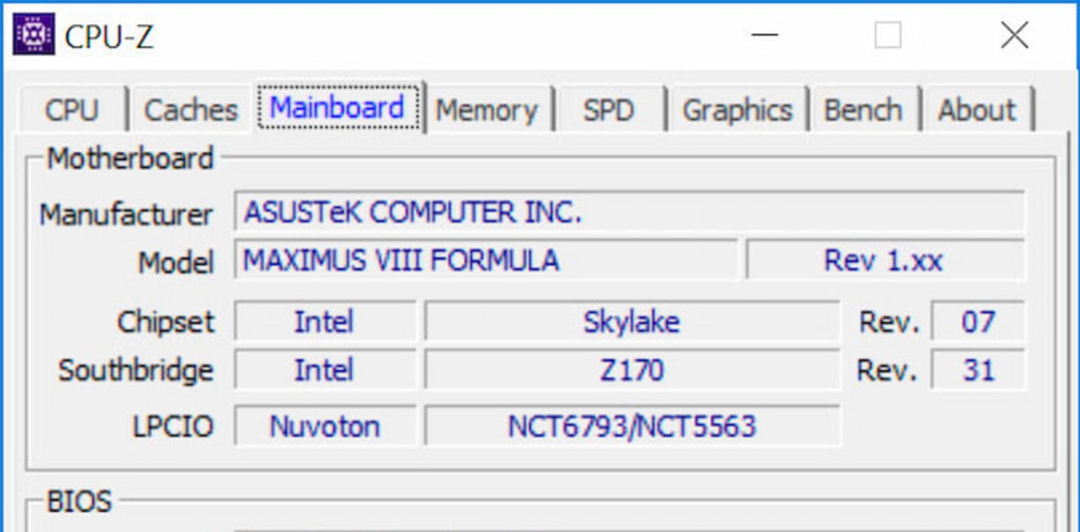Click the Skylake chipset name field

tap(631, 321)
